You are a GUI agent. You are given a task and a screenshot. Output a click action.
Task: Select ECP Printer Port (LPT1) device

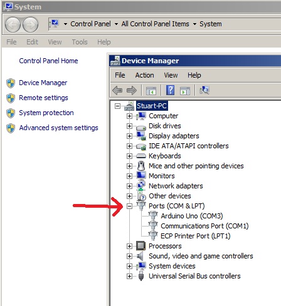(x=196, y=236)
